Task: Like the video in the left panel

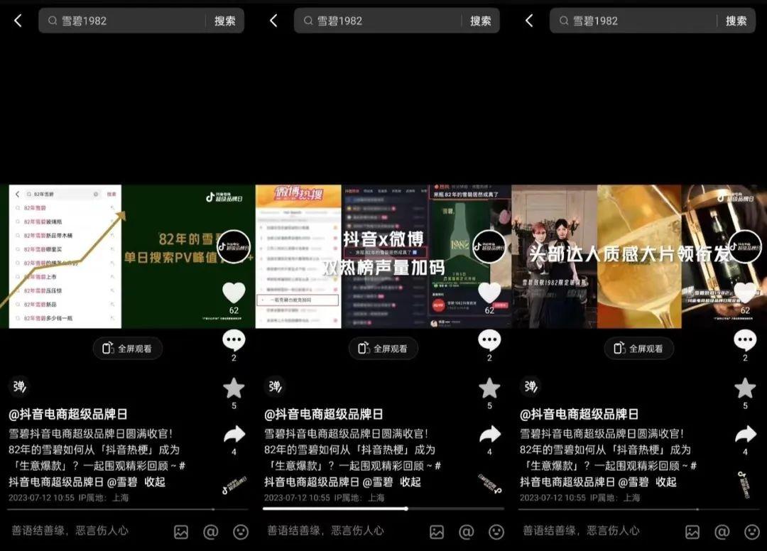Action: (x=234, y=293)
